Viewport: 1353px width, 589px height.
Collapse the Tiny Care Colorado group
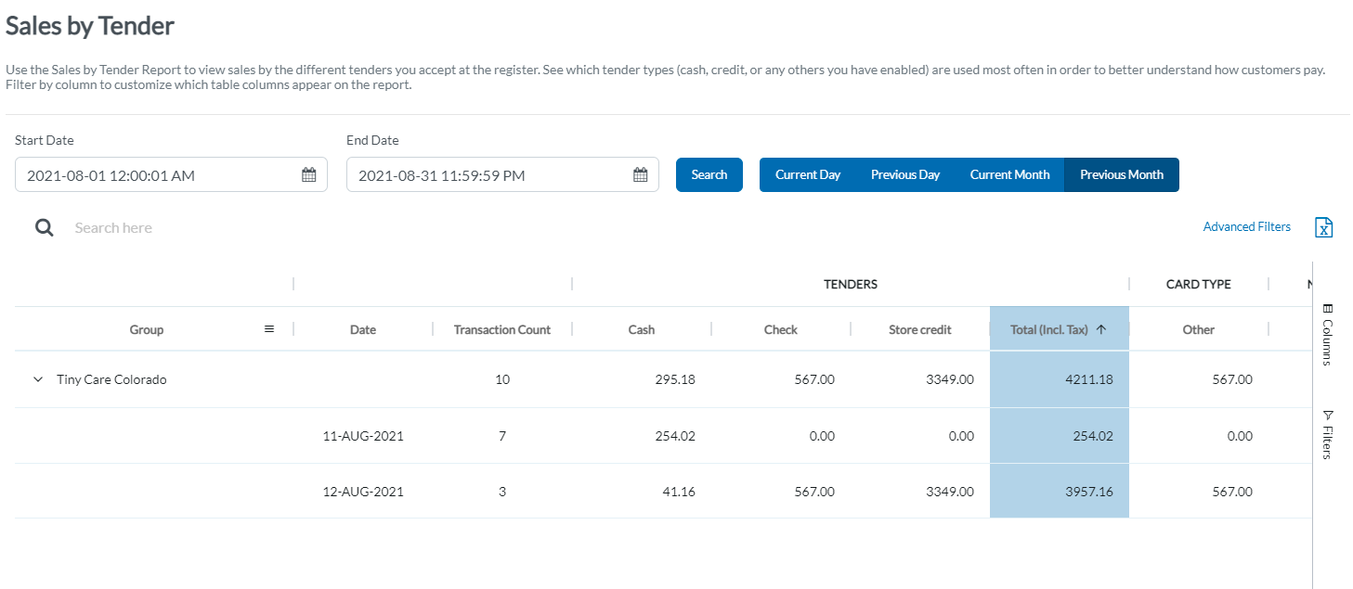click(x=38, y=379)
